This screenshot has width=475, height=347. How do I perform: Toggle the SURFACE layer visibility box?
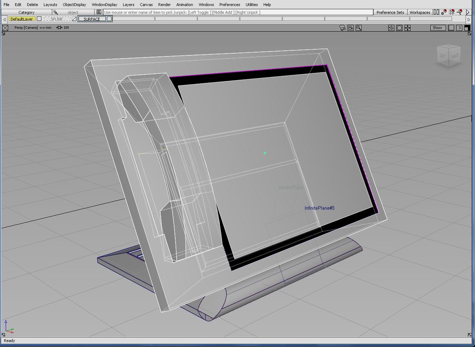[x=109, y=19]
